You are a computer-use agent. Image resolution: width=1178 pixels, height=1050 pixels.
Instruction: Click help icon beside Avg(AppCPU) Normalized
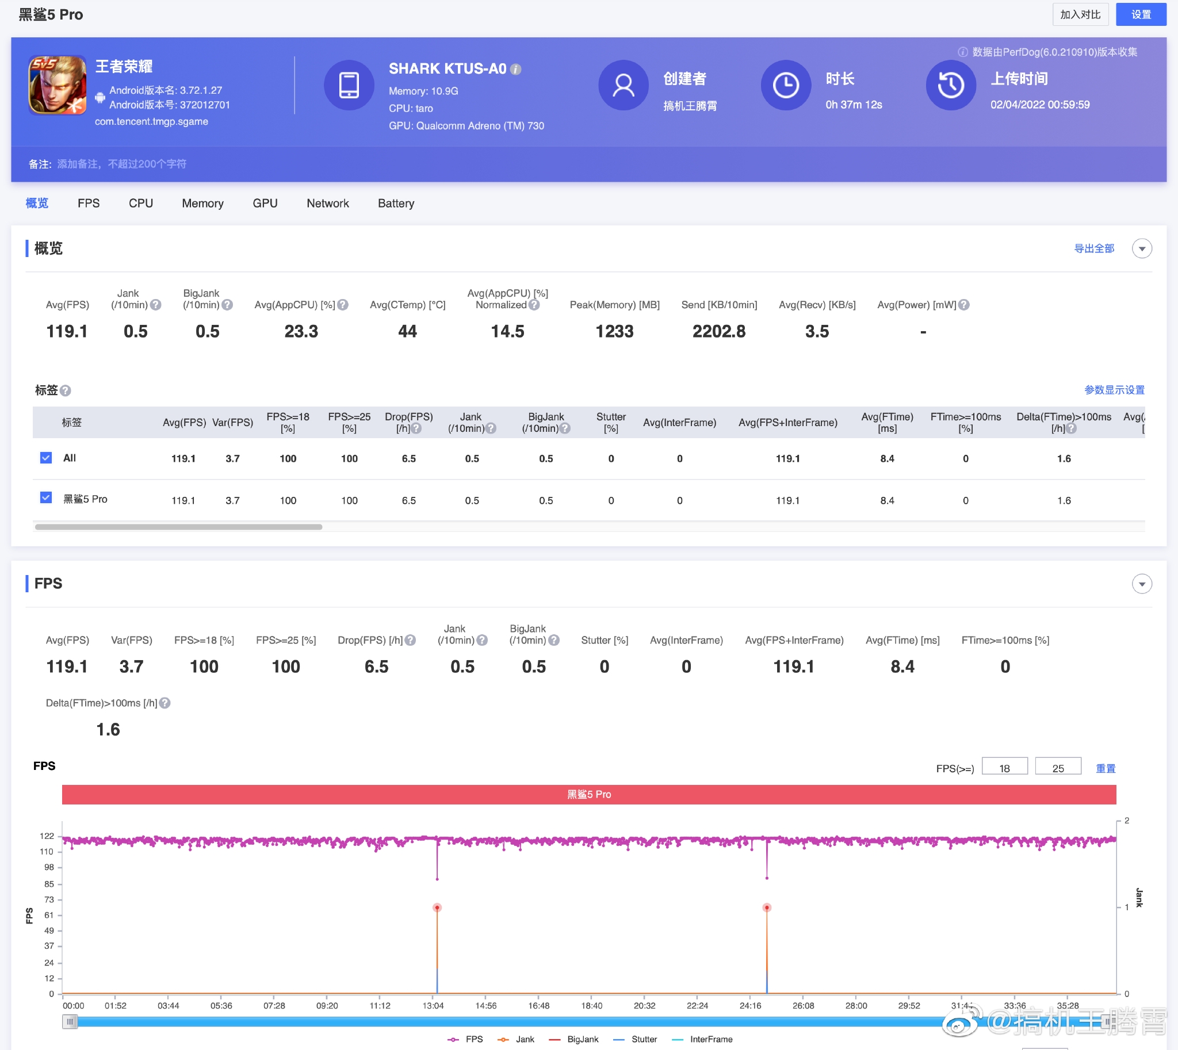(534, 305)
